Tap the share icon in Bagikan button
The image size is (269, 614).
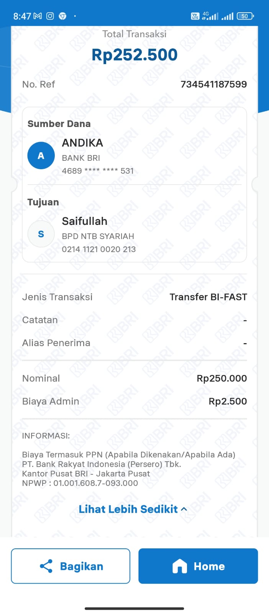click(46, 566)
